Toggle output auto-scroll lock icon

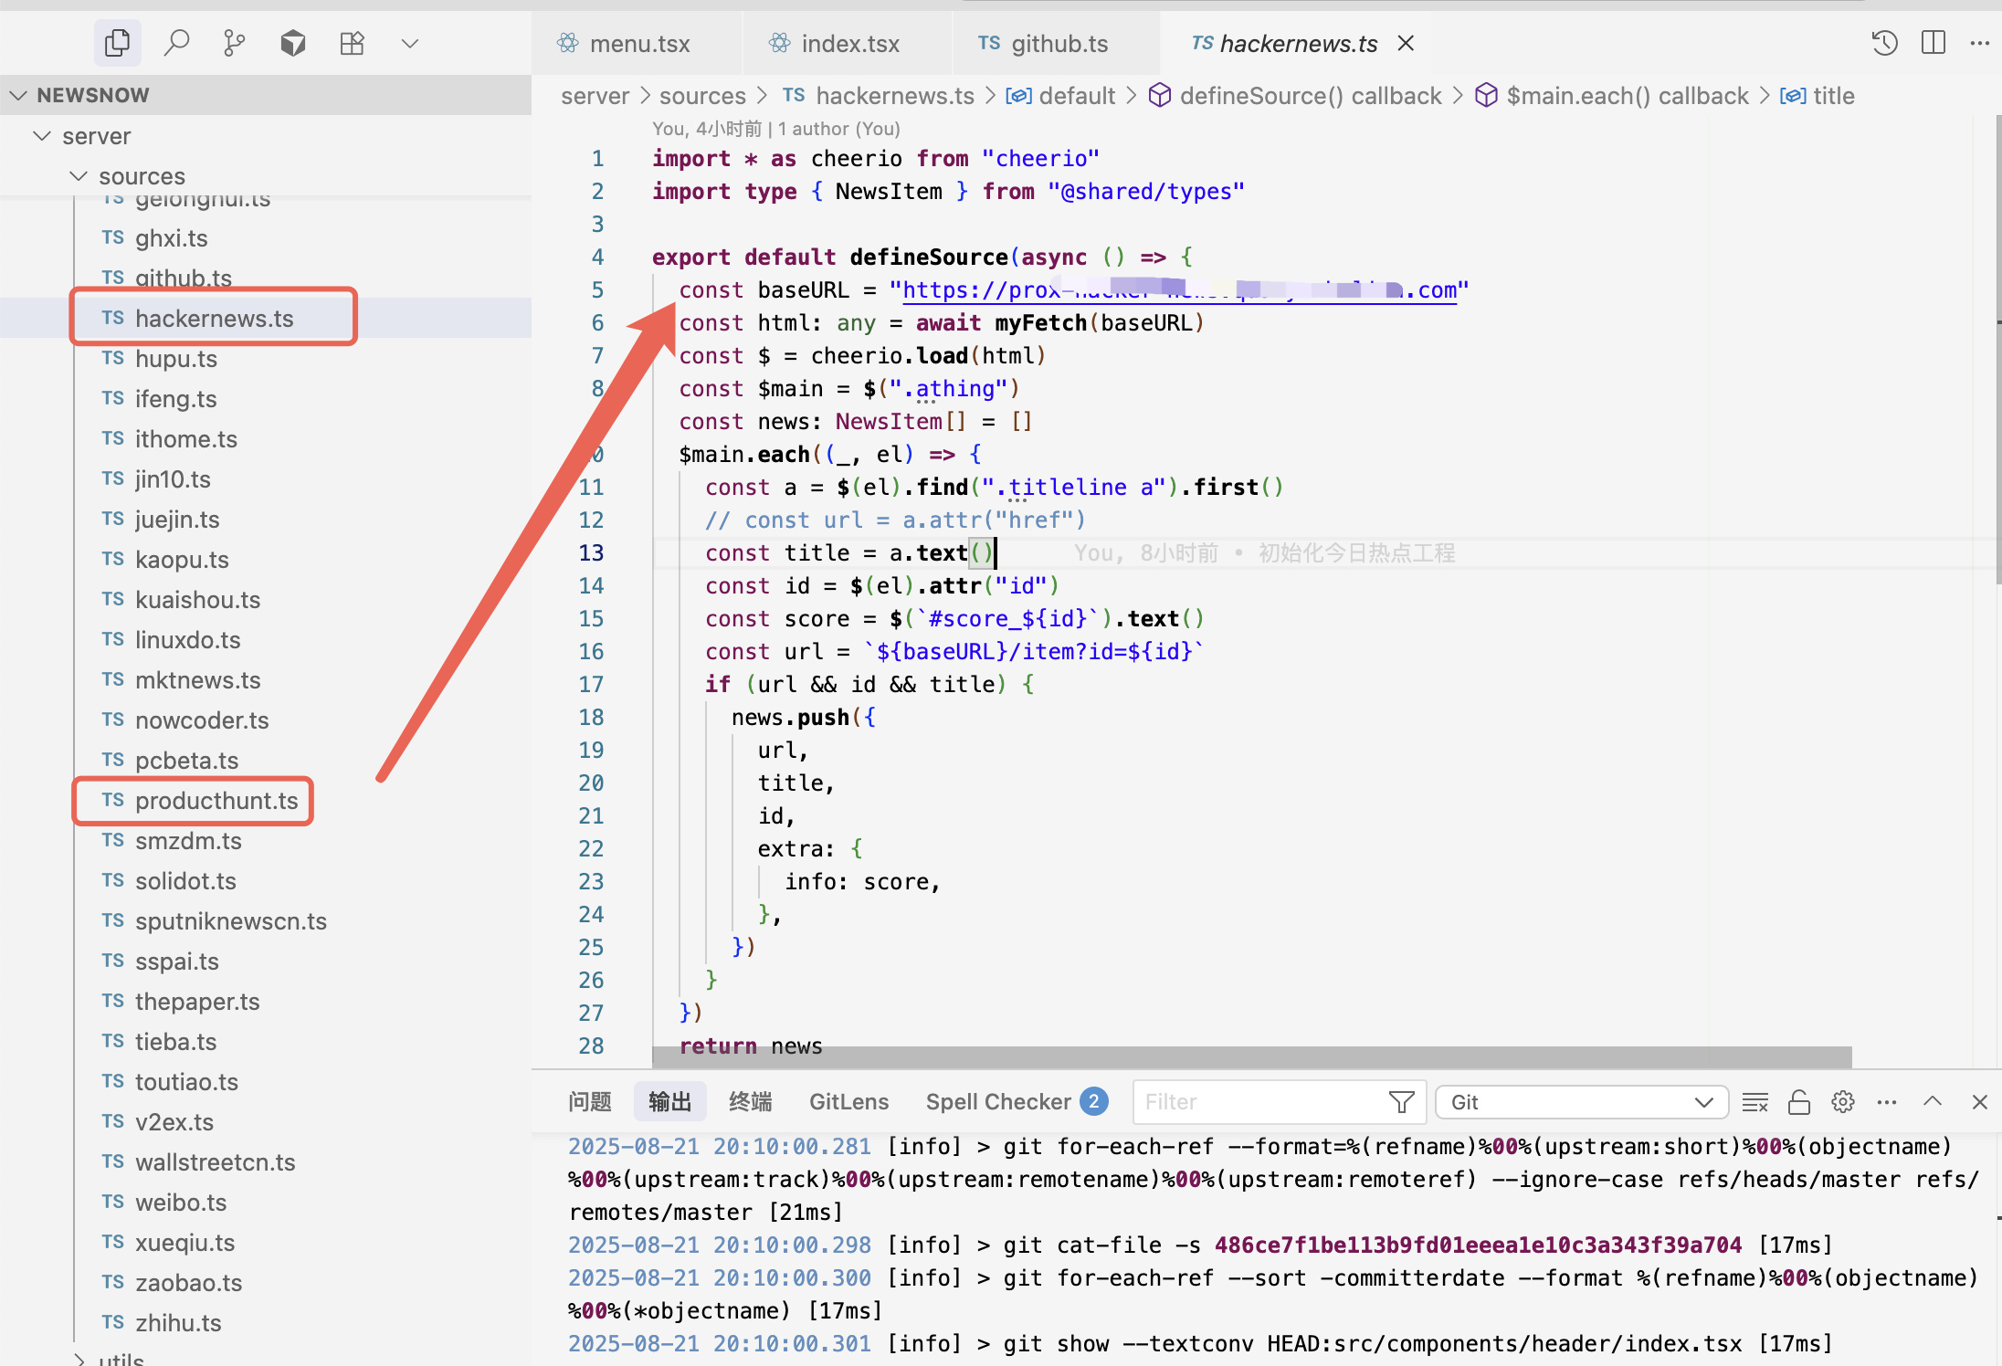tap(1799, 1102)
